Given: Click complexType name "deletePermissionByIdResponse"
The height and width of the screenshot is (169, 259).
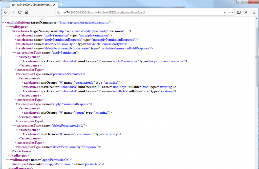Looking at the screenshot, I should coord(75,147).
